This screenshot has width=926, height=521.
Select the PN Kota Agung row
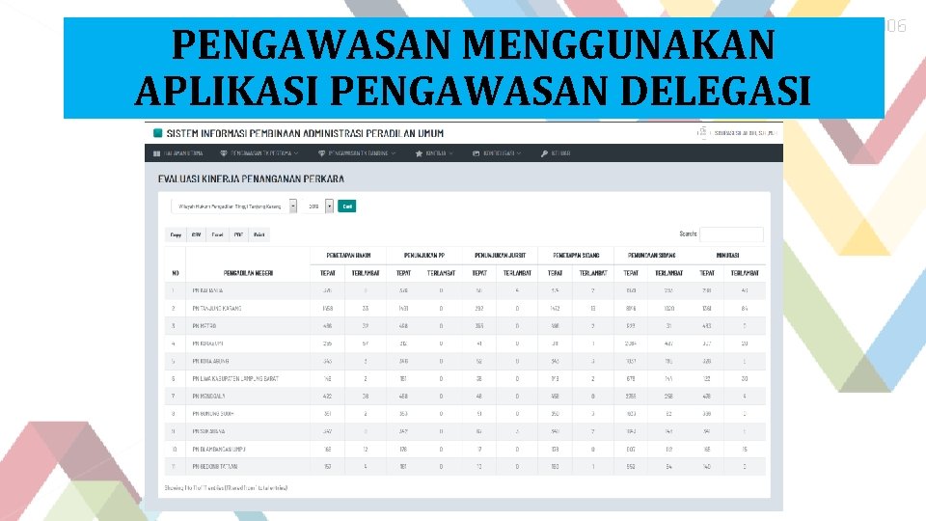pos(465,361)
